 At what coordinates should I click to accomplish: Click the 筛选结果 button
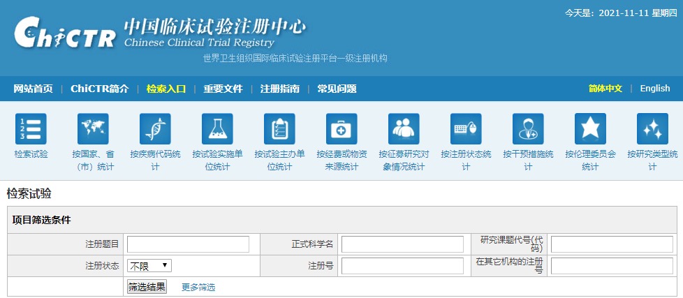pos(147,287)
